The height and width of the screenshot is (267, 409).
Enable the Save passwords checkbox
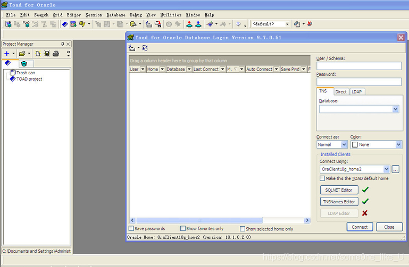[131, 228]
